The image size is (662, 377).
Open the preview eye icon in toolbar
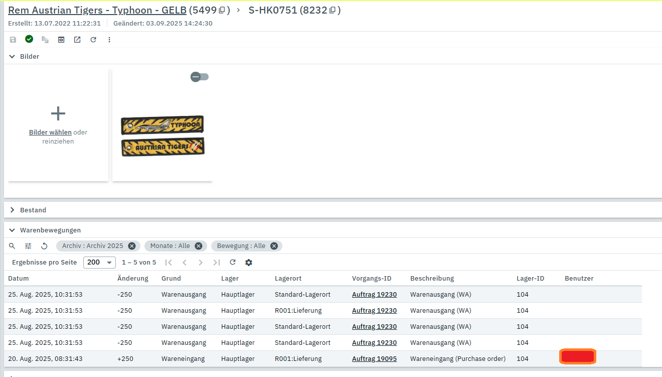pos(61,40)
